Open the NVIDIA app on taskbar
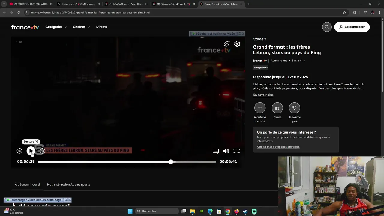This screenshot has width=384, height=216. [x=201, y=211]
